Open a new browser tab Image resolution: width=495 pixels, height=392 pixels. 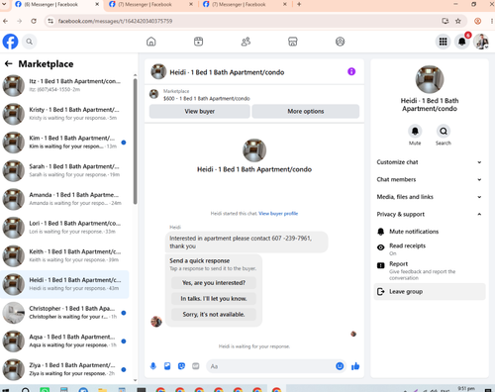299,4
